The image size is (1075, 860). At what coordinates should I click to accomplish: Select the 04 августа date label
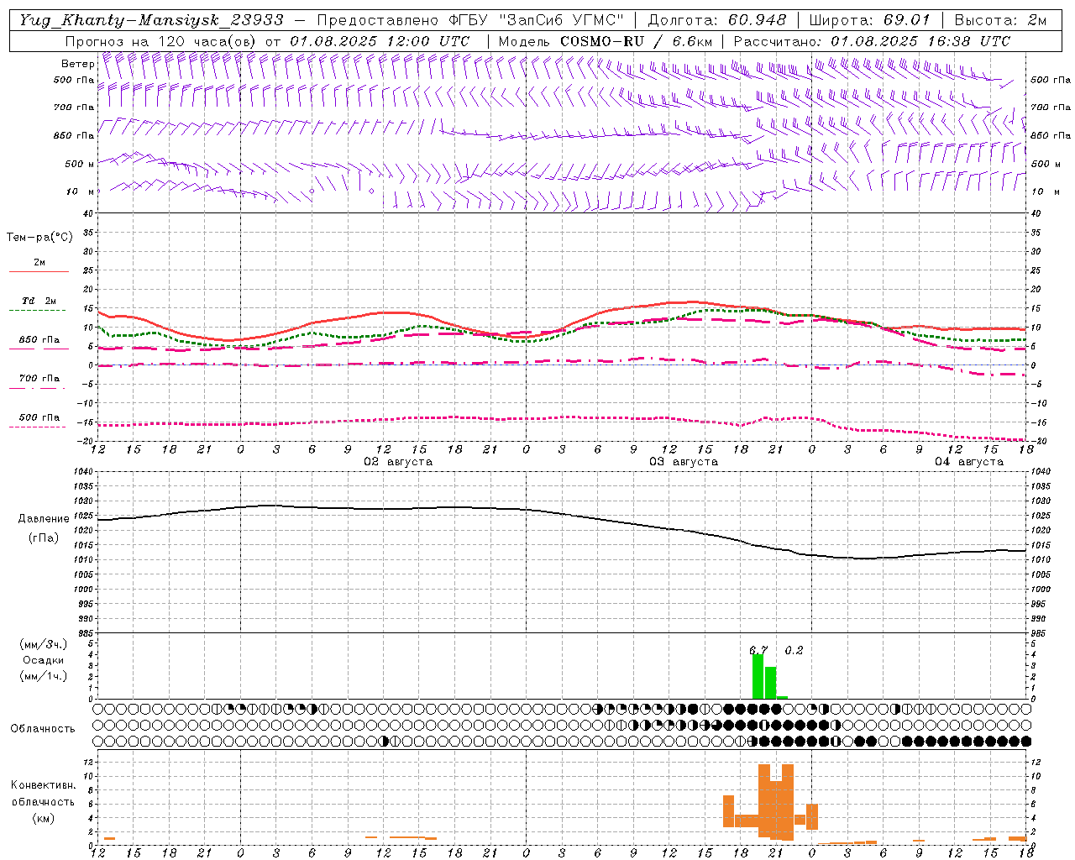[969, 462]
